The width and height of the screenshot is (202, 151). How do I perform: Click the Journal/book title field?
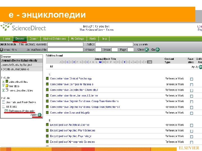pos(65,49)
